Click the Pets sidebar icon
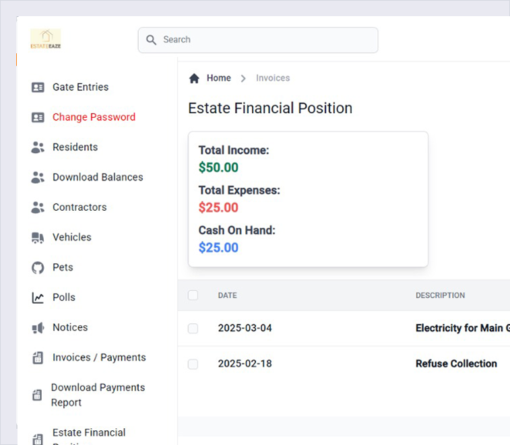Image resolution: width=510 pixels, height=445 pixels. (38, 268)
